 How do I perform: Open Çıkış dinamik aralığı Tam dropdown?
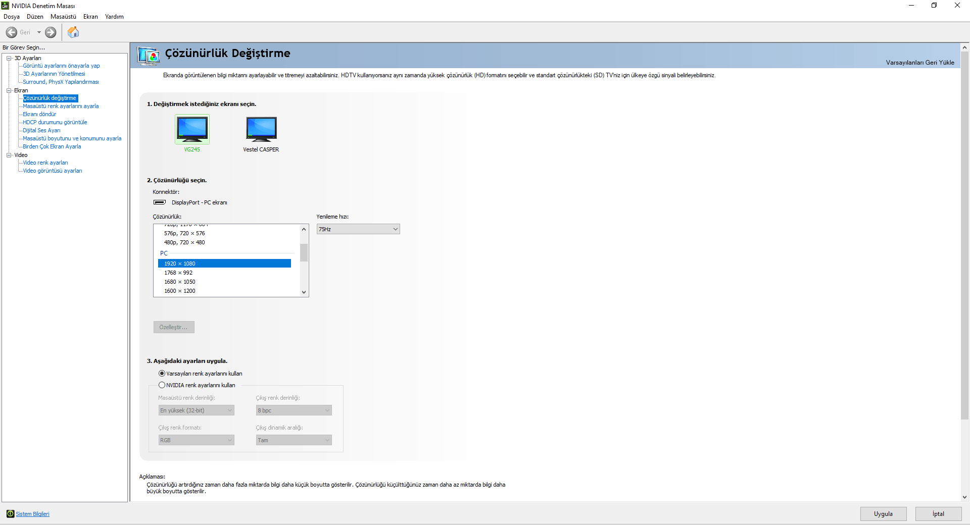[294, 440]
